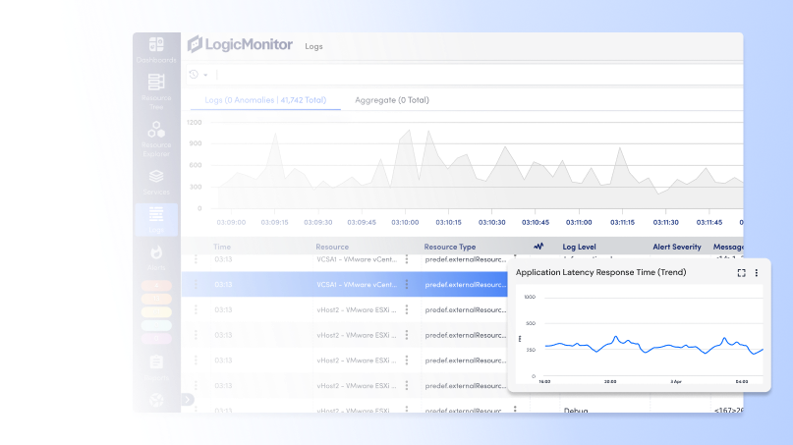The height and width of the screenshot is (445, 793).
Task: Click the anomaly waveform column icon
Action: [538, 247]
